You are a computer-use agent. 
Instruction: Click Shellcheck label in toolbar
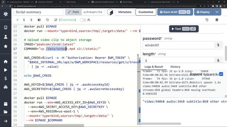point(67,20)
